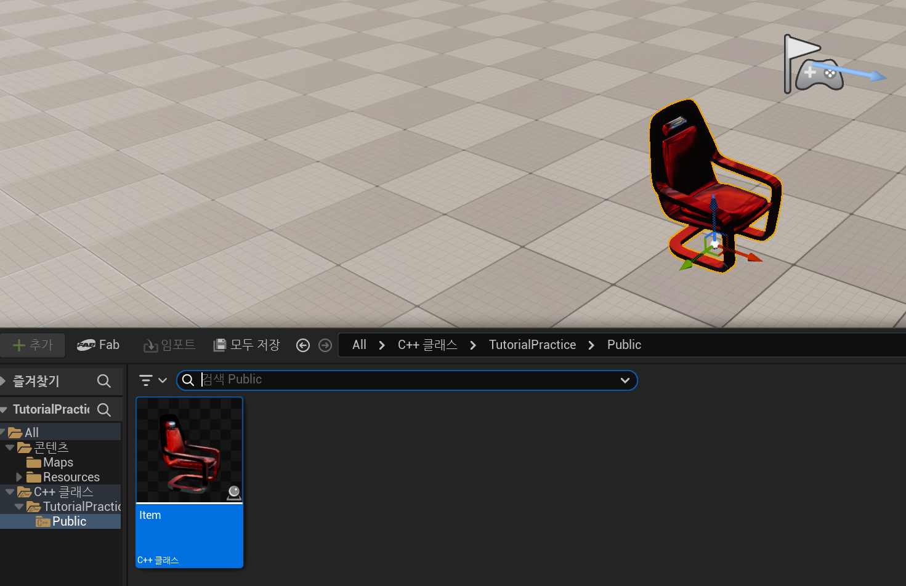Image resolution: width=906 pixels, height=586 pixels.
Task: Search in favorites magnifier icon
Action: [104, 381]
